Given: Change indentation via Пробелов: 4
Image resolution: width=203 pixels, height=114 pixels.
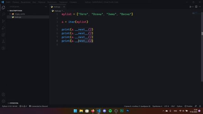Looking at the screenshot, I should [157, 106].
